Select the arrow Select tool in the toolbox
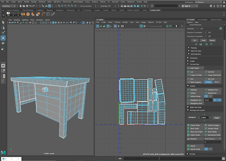Viewport: 226px width, 161px height. click(3, 22)
